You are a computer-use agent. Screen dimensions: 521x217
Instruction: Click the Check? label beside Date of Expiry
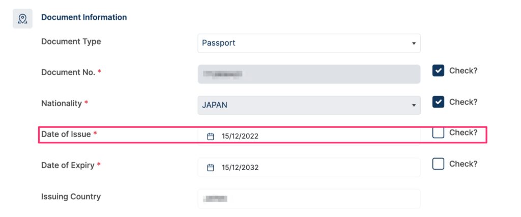(463, 164)
